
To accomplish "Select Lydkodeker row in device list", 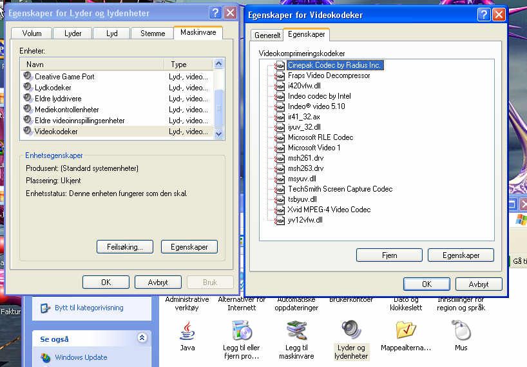I will [x=117, y=88].
